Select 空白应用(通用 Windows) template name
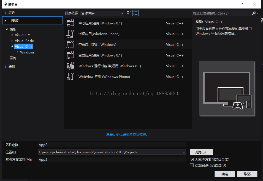Image resolution: width=263 pixels, height=181 pixels. (97, 45)
